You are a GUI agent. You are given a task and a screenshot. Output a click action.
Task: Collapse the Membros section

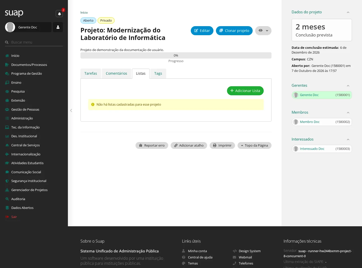348,113
